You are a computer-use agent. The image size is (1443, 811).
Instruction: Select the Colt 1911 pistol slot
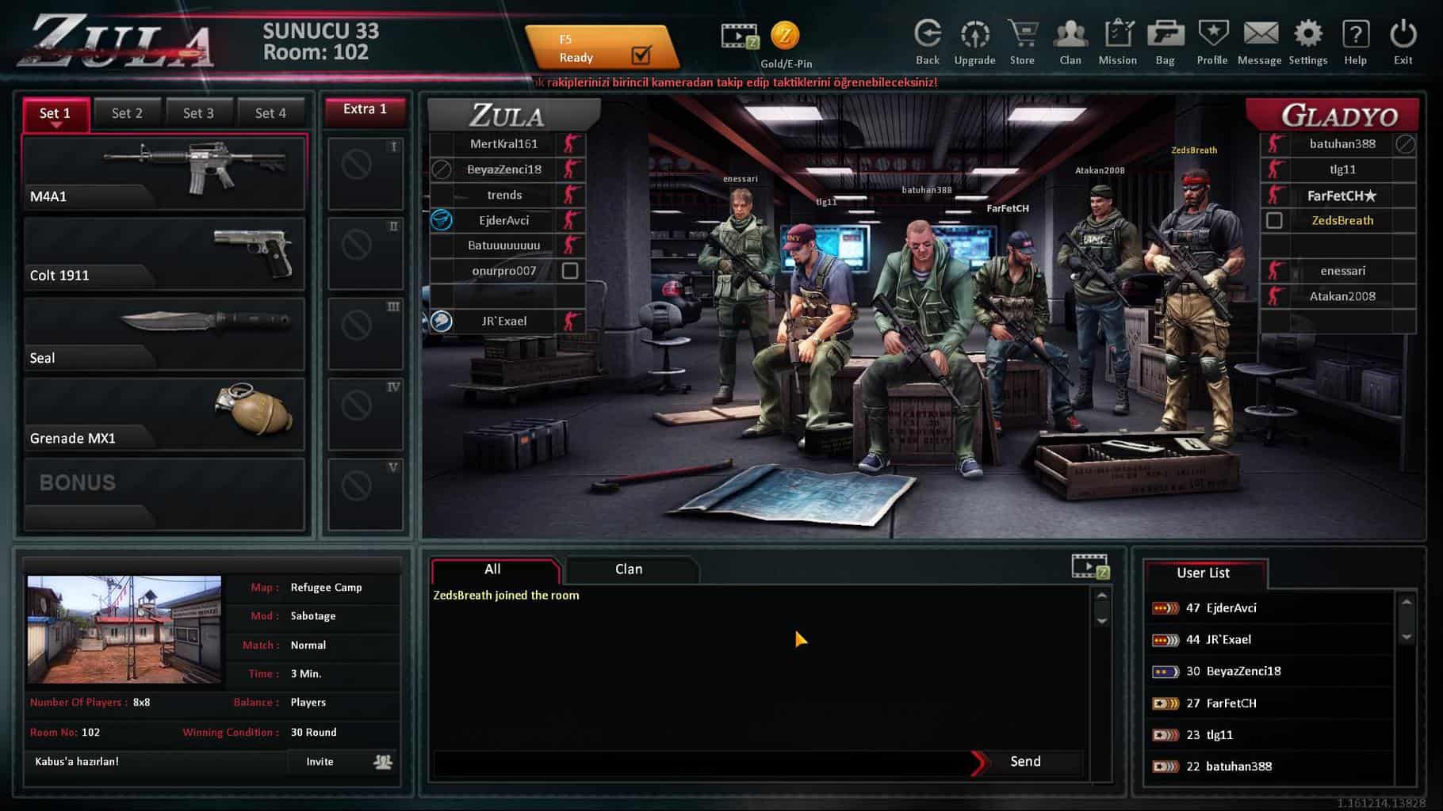[164, 254]
